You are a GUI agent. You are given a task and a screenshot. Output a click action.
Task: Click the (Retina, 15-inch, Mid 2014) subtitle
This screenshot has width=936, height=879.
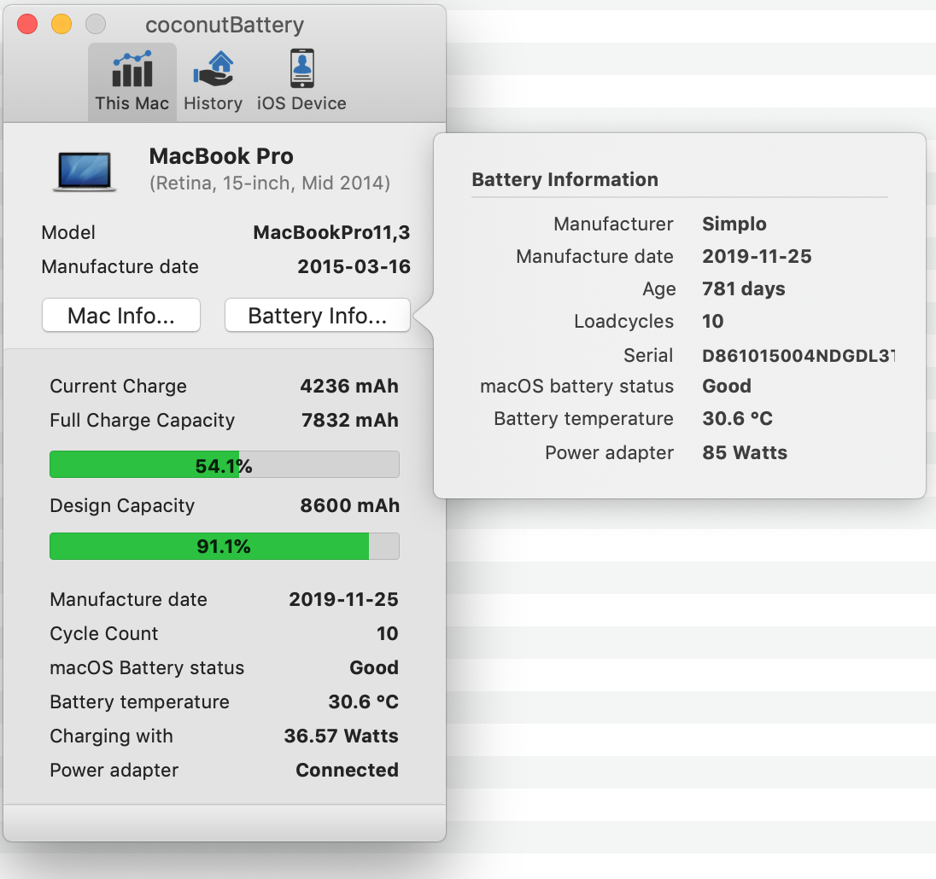click(270, 183)
